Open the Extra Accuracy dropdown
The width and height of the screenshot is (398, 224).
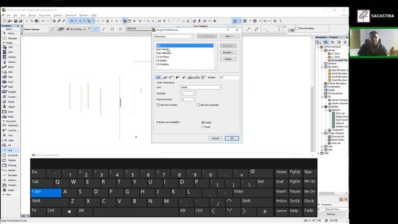click(188, 100)
